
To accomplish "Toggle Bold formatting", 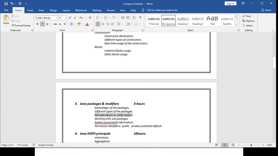I will pyautogui.click(x=37, y=24).
